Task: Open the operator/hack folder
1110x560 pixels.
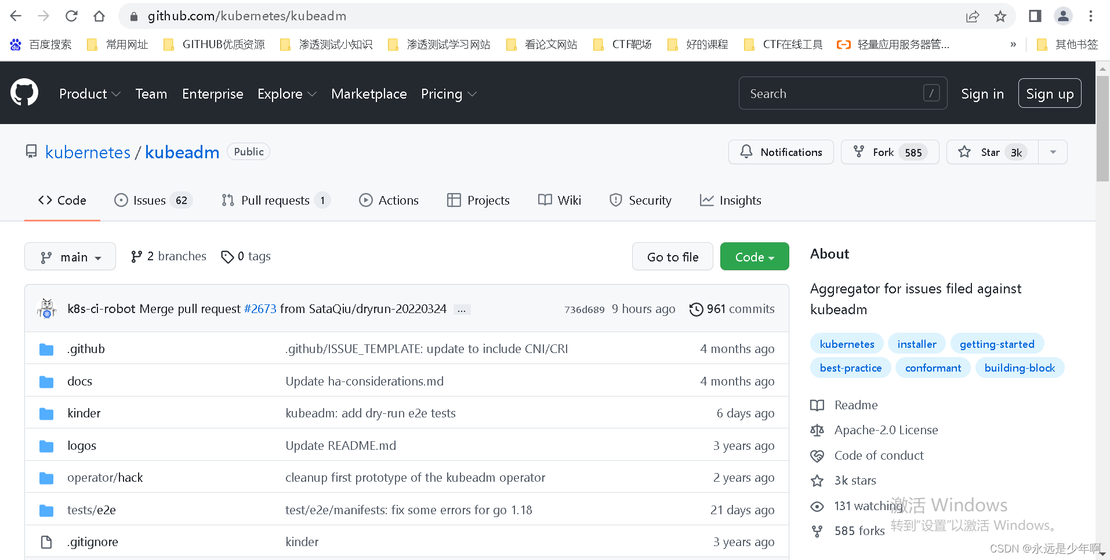Action: pyautogui.click(x=105, y=478)
